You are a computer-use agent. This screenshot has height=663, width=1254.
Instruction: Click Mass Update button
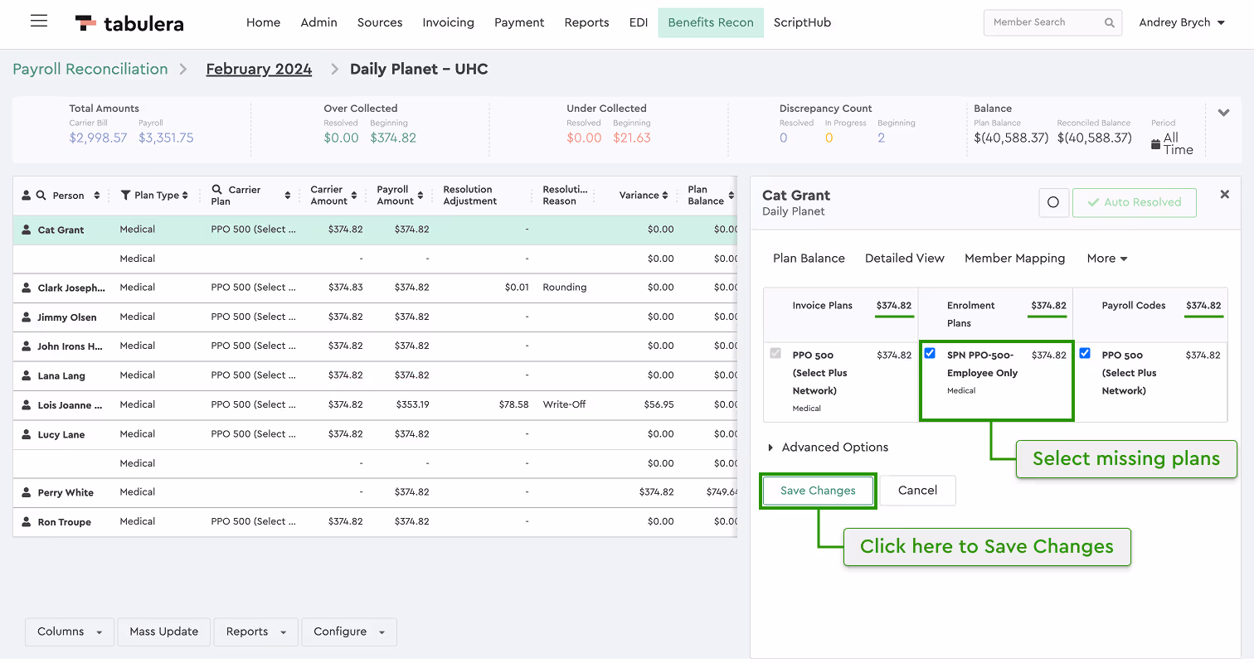pyautogui.click(x=164, y=632)
